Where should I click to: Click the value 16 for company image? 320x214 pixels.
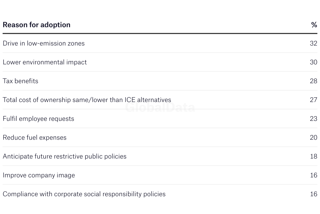click(313, 175)
